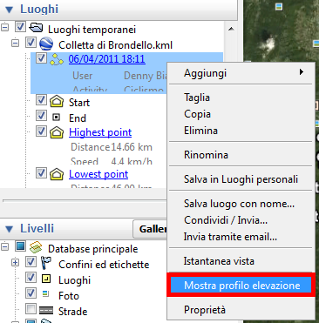Click the Distance 14.66 km text

point(112,147)
